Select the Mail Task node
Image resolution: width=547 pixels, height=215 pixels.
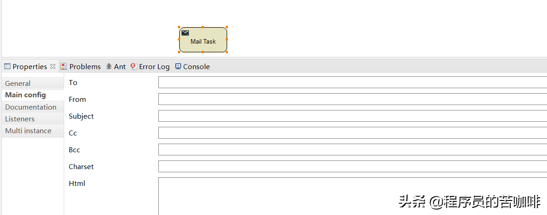203,41
